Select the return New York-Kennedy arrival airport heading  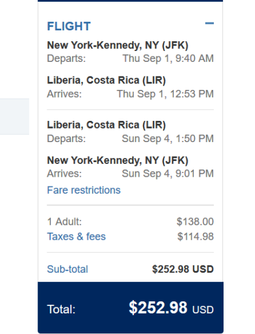(118, 160)
